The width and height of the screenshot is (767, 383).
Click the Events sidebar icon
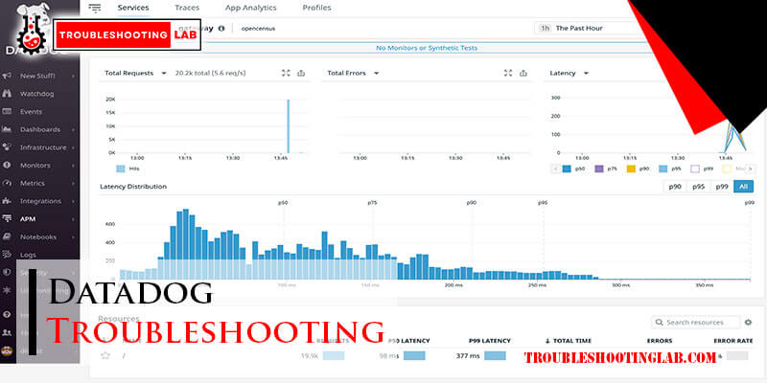pos(8,111)
